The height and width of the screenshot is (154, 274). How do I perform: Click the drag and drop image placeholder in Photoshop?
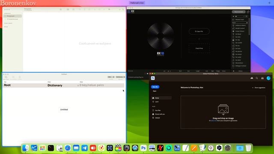[x=223, y=112]
